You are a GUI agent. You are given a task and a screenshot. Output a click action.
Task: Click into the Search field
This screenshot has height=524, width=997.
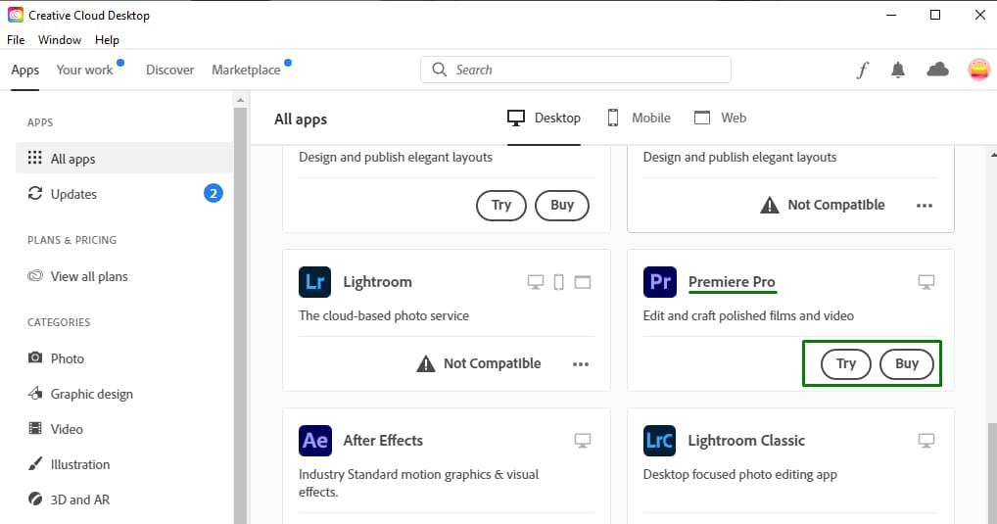pos(576,70)
